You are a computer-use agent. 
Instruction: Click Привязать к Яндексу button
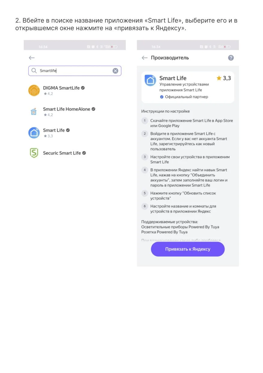pyautogui.click(x=188, y=249)
